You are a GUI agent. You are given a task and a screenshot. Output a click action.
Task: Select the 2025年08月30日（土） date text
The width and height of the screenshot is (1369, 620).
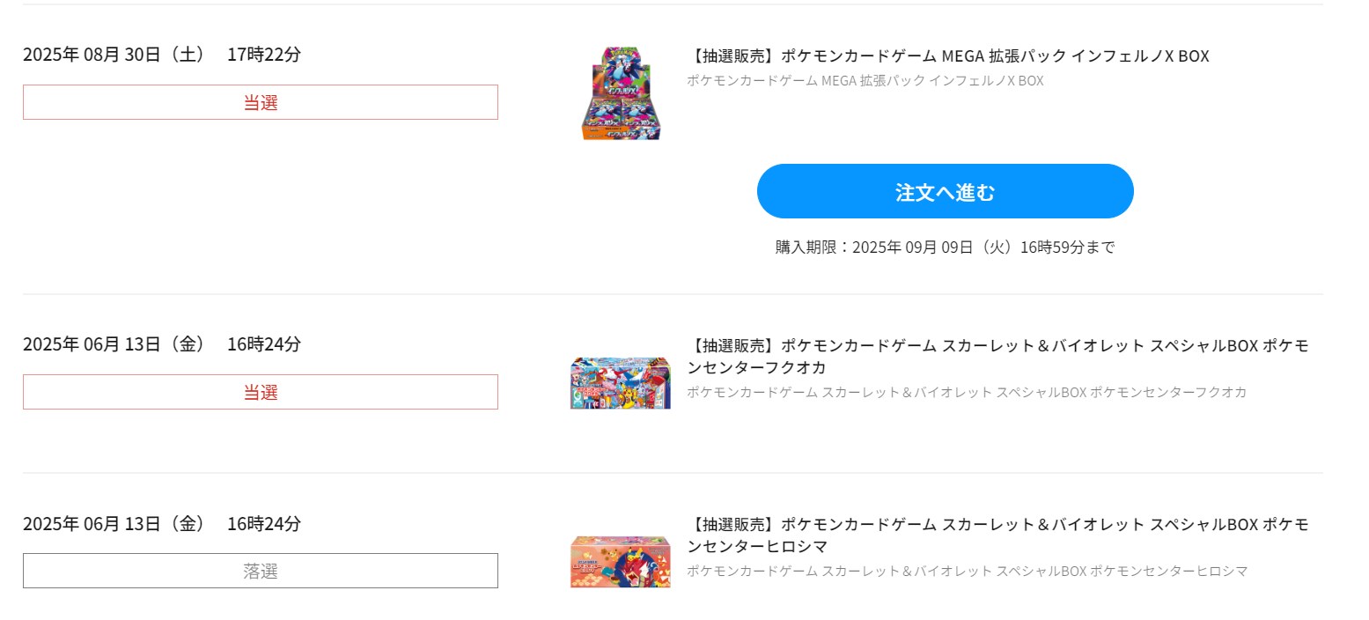[x=114, y=55]
